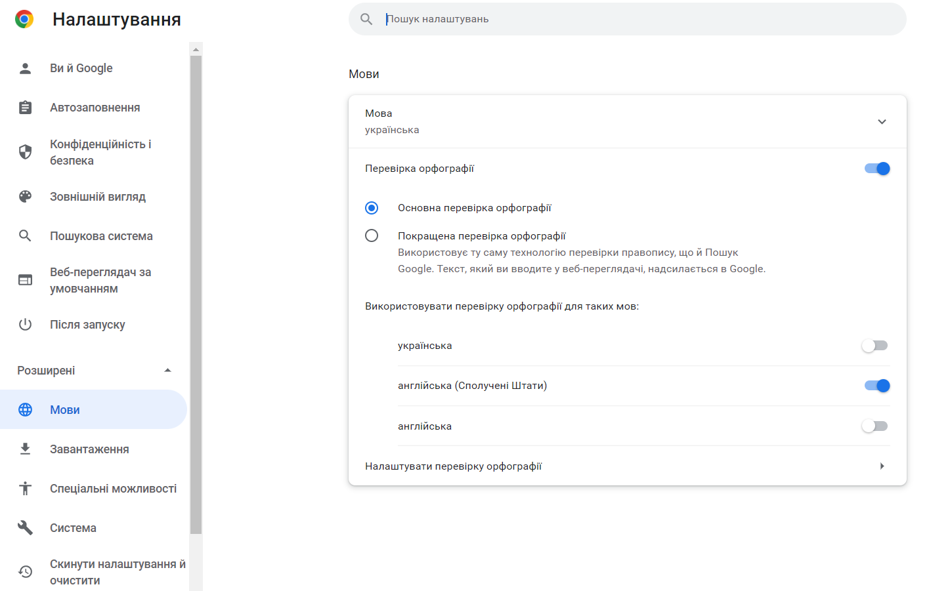This screenshot has height=591, width=929.
Task: Click the globe icon for Мови
Action: click(25, 409)
